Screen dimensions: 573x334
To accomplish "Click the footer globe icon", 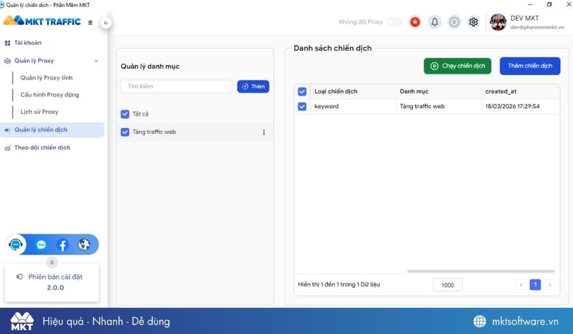I will click(x=479, y=321).
